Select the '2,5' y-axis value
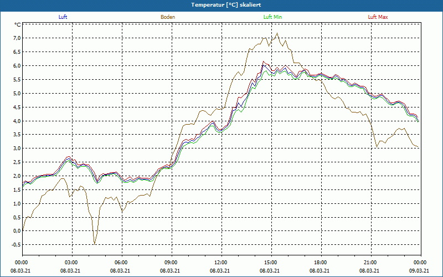Screen dimensions: 443x277 (x=17, y=162)
